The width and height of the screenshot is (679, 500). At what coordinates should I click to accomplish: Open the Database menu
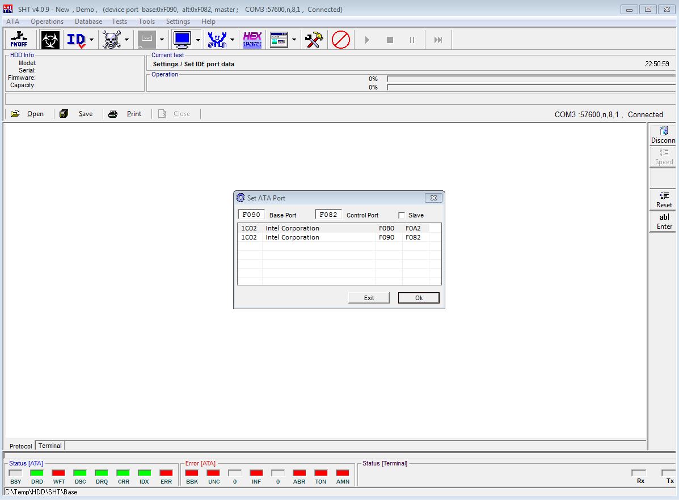tap(88, 22)
